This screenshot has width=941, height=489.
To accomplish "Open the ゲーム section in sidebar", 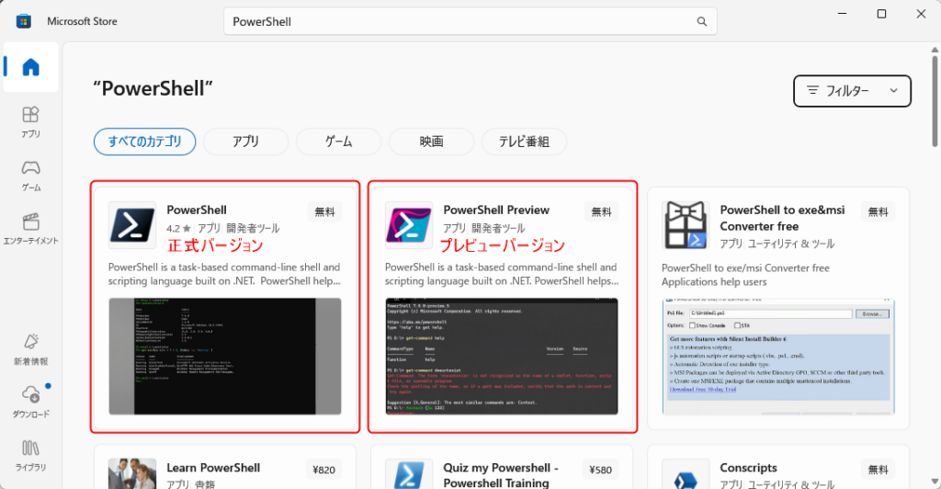I will pos(30,176).
